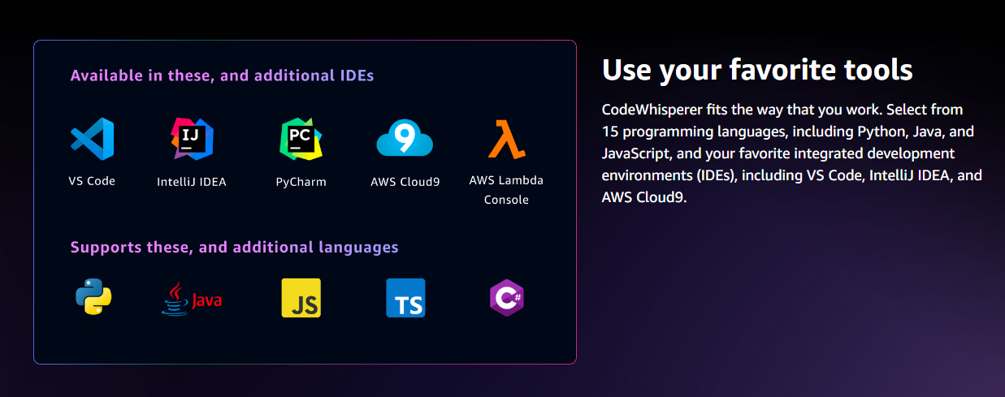Image resolution: width=1005 pixels, height=397 pixels.
Task: Click the purple C# hexagon icon
Action: tap(507, 298)
